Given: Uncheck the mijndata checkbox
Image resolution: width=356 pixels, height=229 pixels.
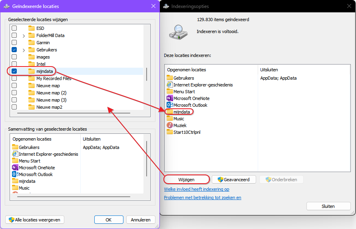Looking at the screenshot, I should [x=14, y=71].
